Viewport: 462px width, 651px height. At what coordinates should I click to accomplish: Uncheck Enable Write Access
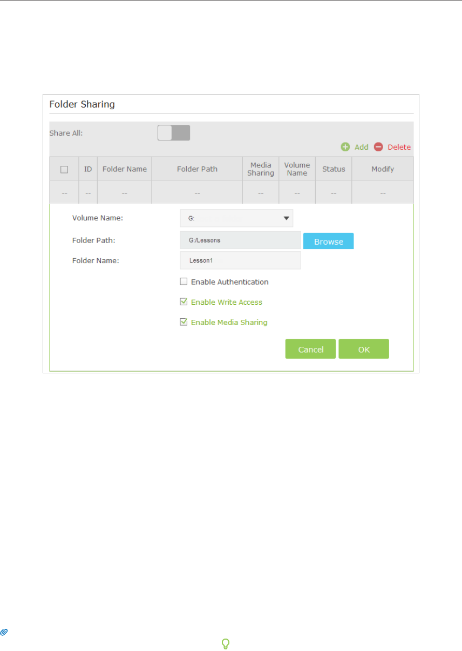click(x=184, y=302)
